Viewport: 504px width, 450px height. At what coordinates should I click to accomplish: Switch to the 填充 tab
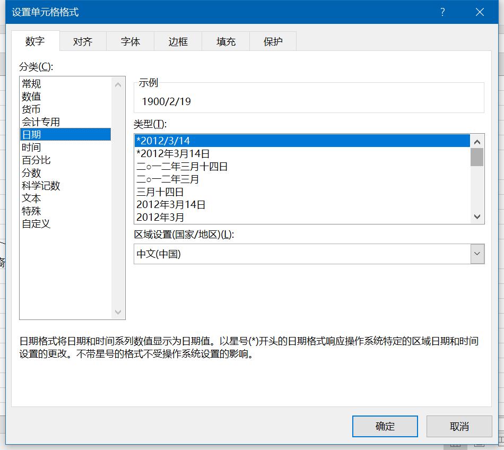click(x=225, y=41)
